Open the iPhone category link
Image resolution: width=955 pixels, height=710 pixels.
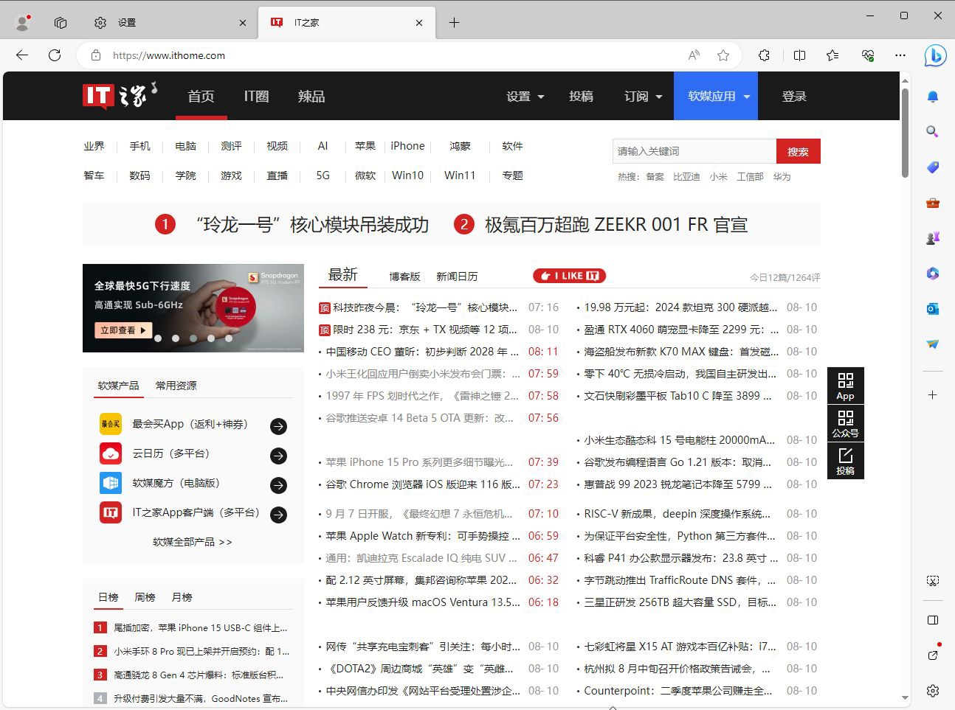pos(407,146)
